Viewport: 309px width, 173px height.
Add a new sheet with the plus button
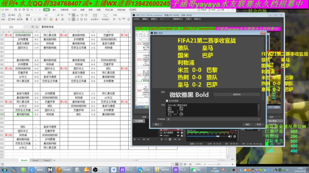point(55,161)
